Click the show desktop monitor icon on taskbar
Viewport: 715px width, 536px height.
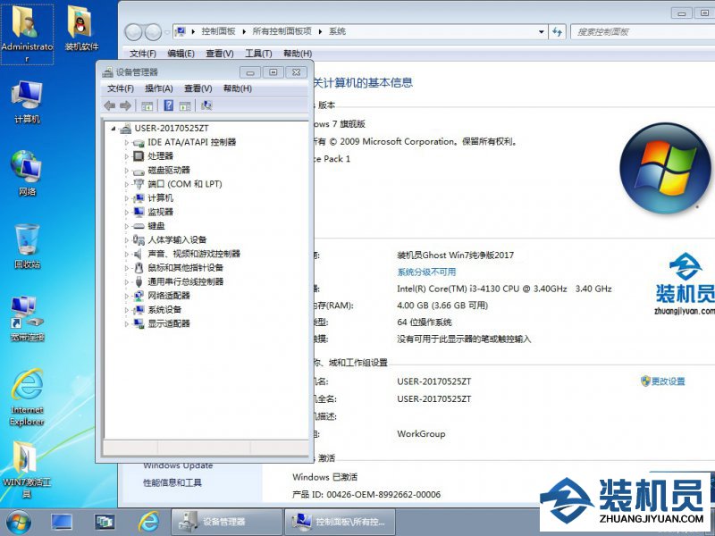pos(62,522)
